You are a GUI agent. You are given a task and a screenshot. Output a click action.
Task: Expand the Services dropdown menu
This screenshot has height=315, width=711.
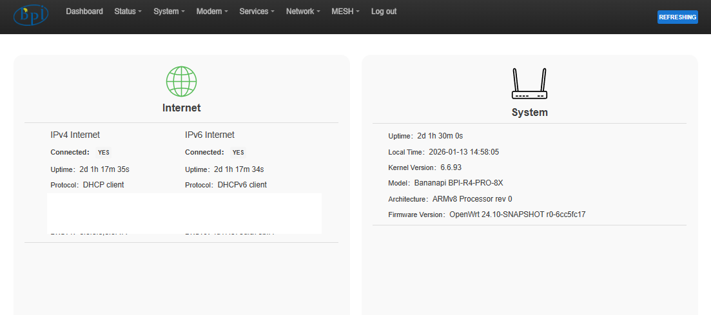point(257,12)
